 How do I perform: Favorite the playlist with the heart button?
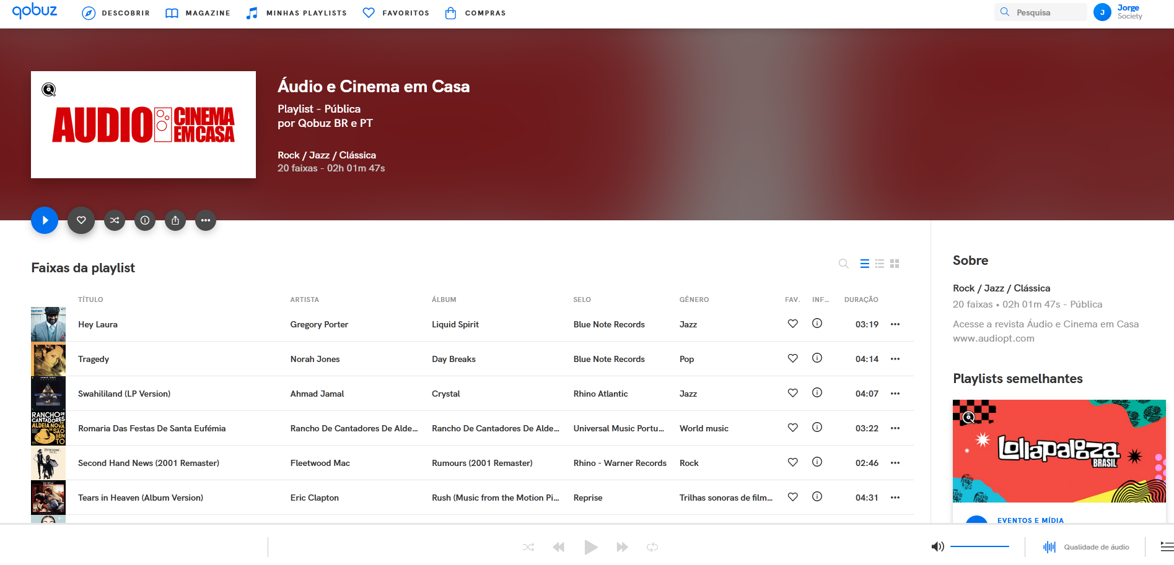81,220
